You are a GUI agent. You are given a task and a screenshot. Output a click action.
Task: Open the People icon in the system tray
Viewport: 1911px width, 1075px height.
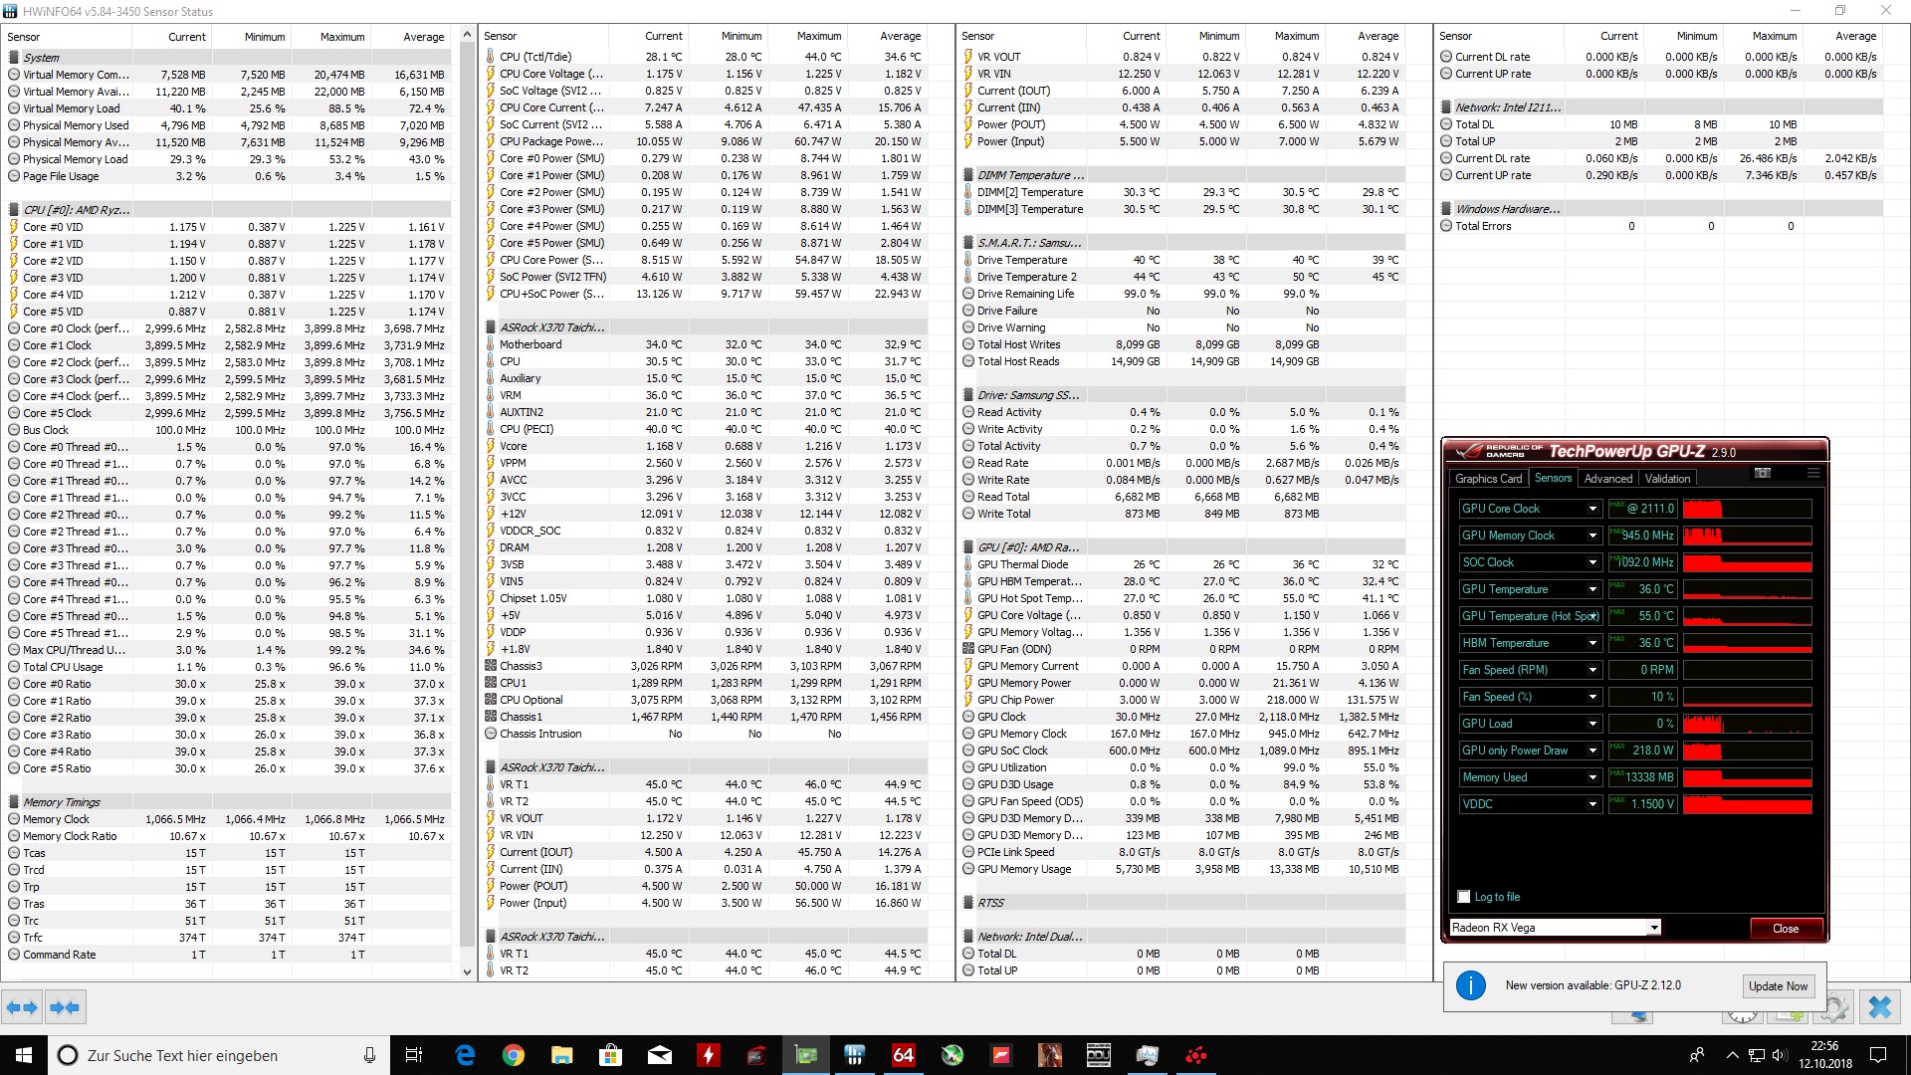tap(1697, 1055)
